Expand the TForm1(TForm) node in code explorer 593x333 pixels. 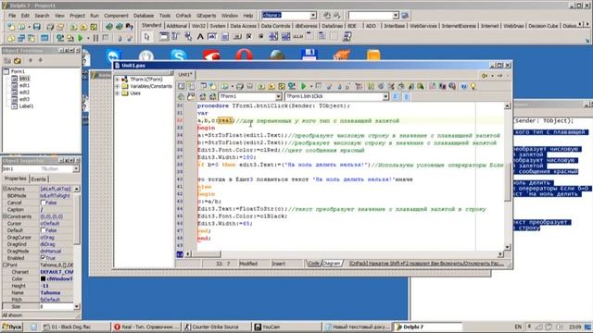click(x=118, y=80)
